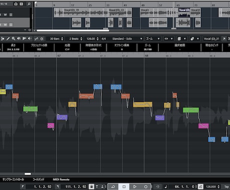Viewport: 230px width, 190px height.
Task: Activate the Record button in transport
Action: tap(145, 186)
